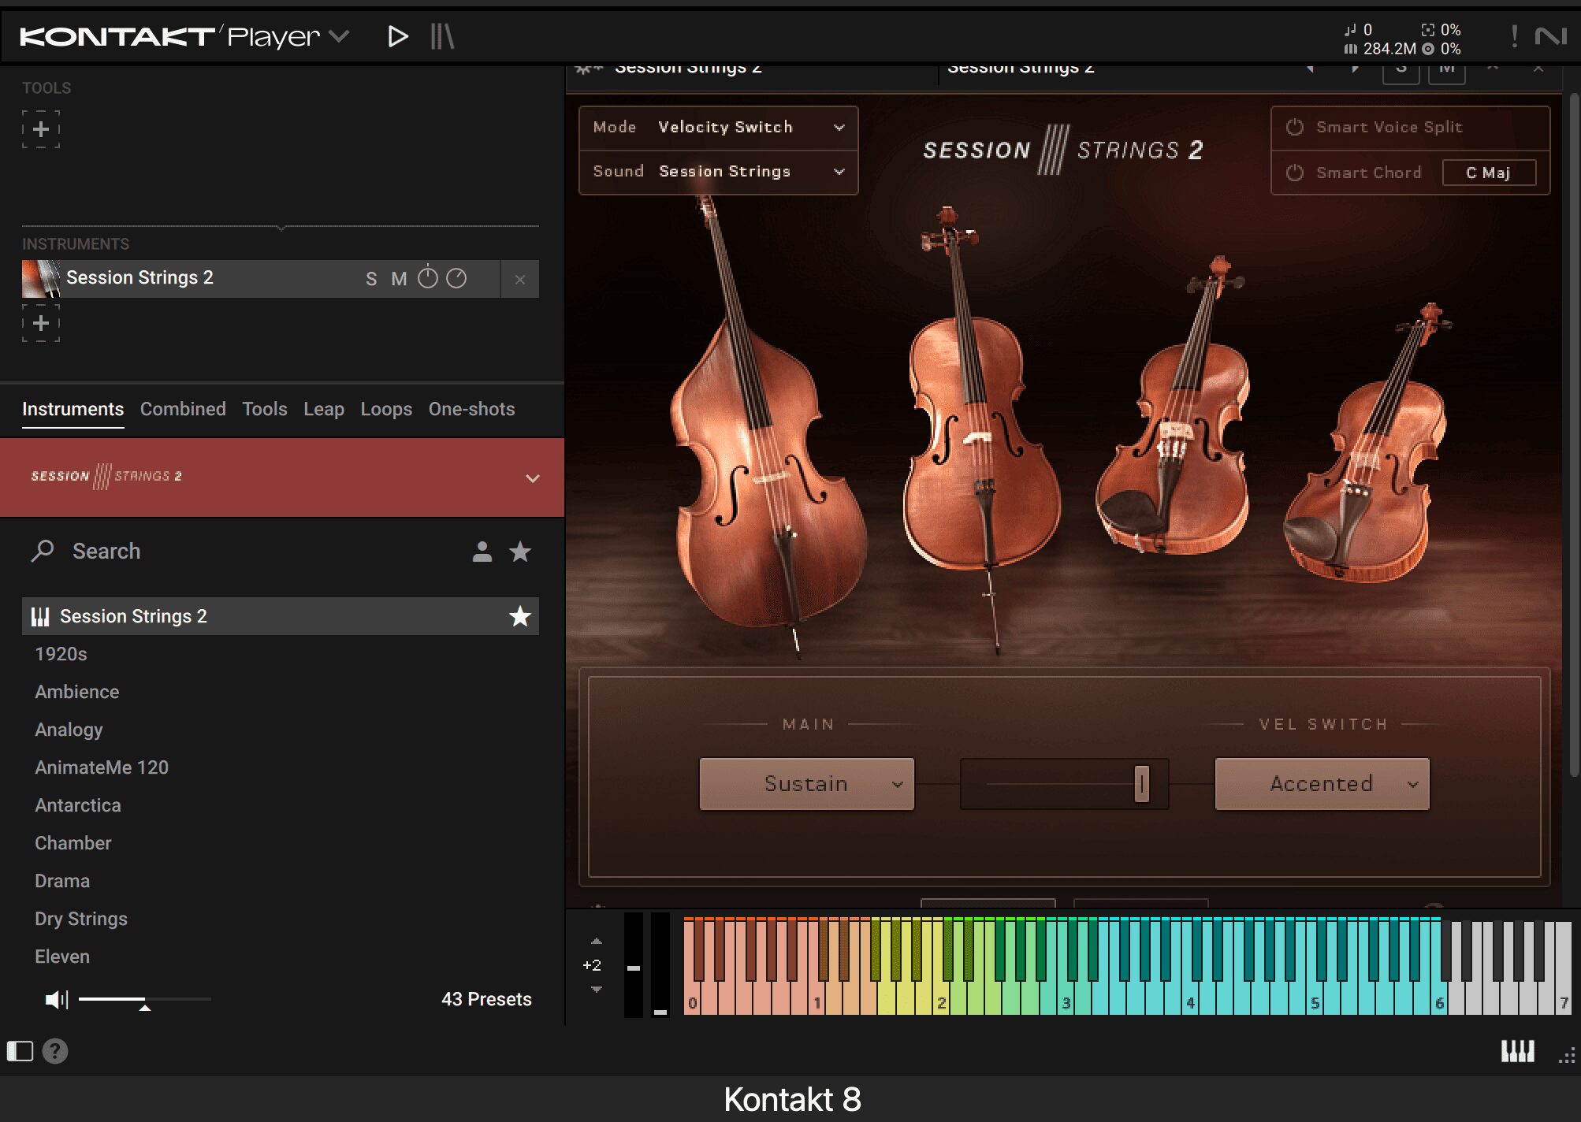
Task: Click the exclamation alert icon in header
Action: [1514, 36]
